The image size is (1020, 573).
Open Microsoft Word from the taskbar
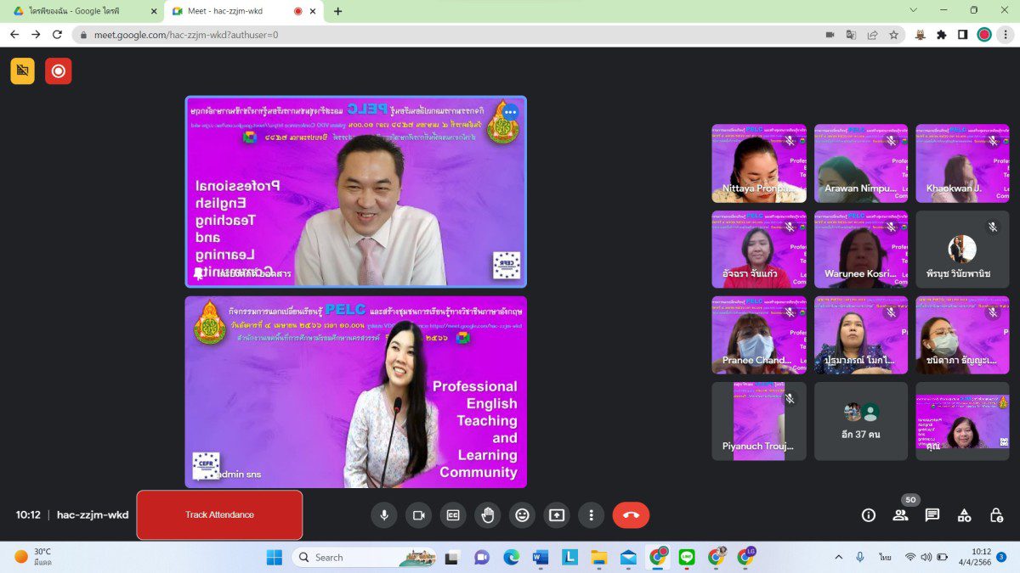[541, 557]
